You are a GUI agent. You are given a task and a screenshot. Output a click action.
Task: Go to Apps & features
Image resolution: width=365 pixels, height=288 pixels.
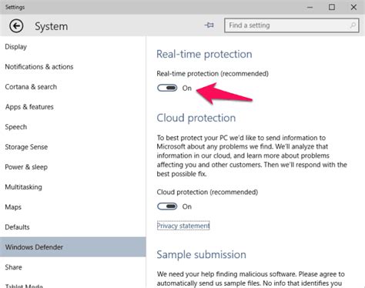[x=29, y=107]
